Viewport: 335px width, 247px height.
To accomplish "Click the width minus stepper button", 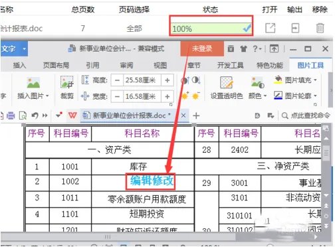I will pyautogui.click(x=118, y=96).
